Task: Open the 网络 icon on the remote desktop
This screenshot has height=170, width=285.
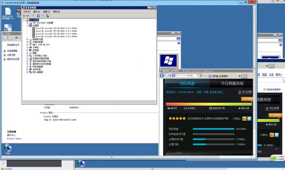Action: (8, 149)
